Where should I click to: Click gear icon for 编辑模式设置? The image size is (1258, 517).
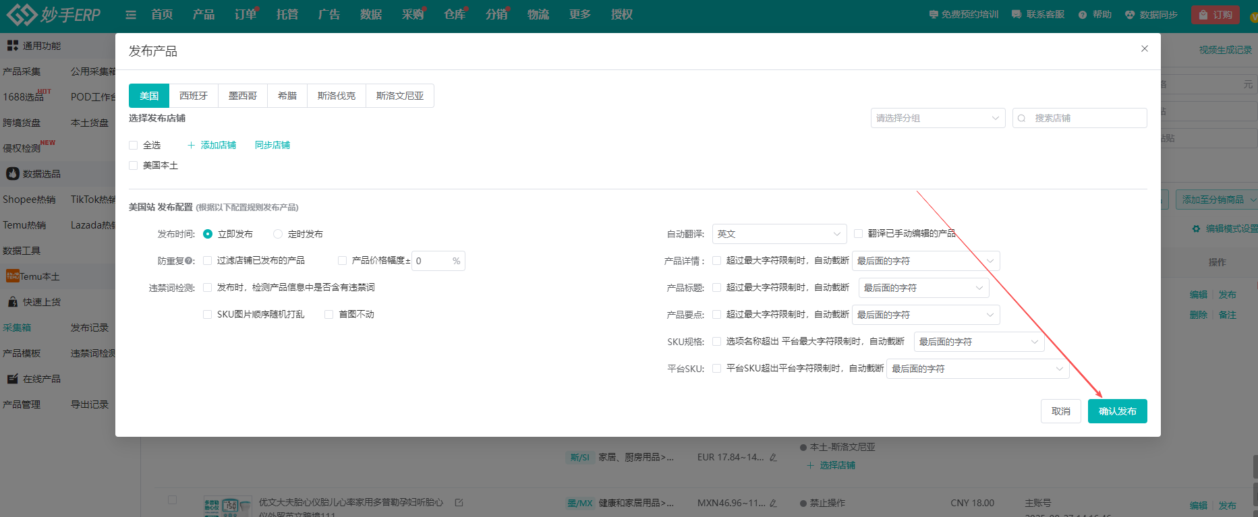pyautogui.click(x=1196, y=229)
